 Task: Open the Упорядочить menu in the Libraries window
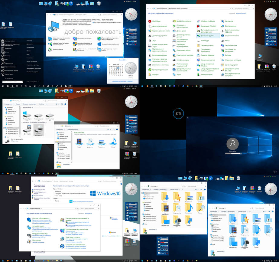[x=60, y=129]
